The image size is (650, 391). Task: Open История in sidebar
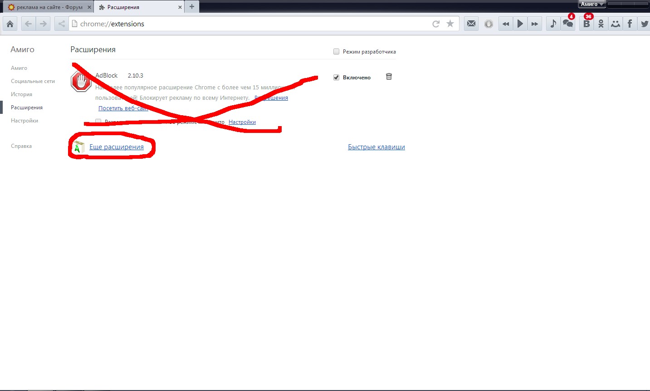21,94
